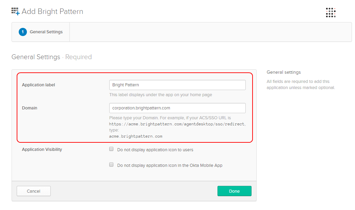Click the sidebar General settings help heading
The image size is (355, 210).
[284, 72]
